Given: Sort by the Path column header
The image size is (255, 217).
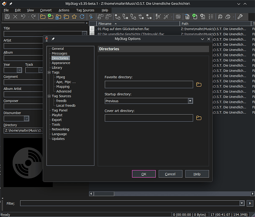Looking at the screenshot, I should tap(215, 24).
